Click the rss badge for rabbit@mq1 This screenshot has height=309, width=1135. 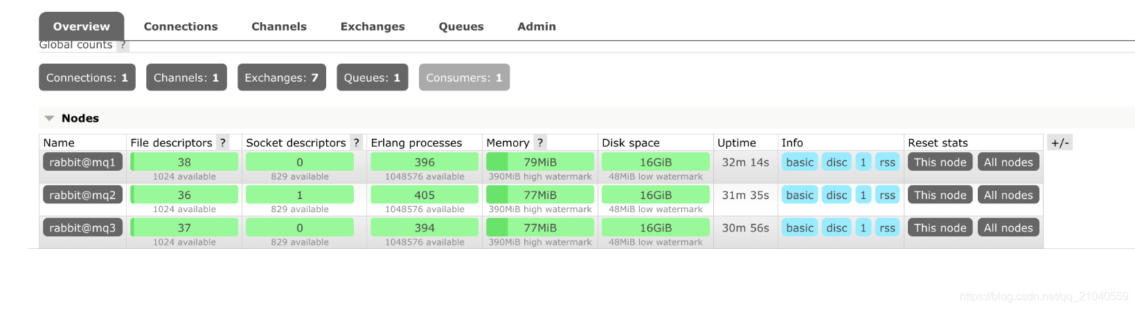point(887,162)
